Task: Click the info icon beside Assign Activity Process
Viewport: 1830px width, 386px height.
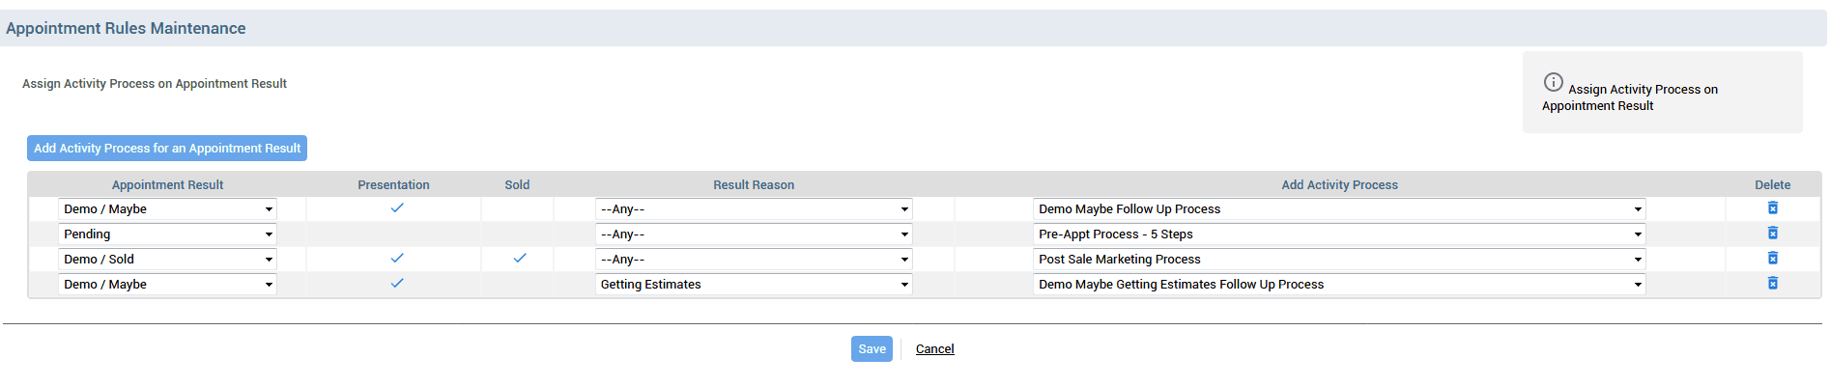Action: (x=1553, y=82)
